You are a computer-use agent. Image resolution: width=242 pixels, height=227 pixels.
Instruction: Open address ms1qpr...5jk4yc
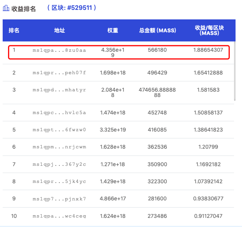tap(59, 181)
